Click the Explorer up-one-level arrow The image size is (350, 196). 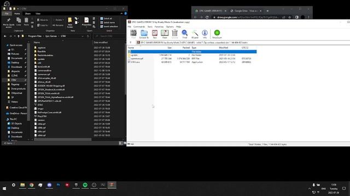pos(19,36)
